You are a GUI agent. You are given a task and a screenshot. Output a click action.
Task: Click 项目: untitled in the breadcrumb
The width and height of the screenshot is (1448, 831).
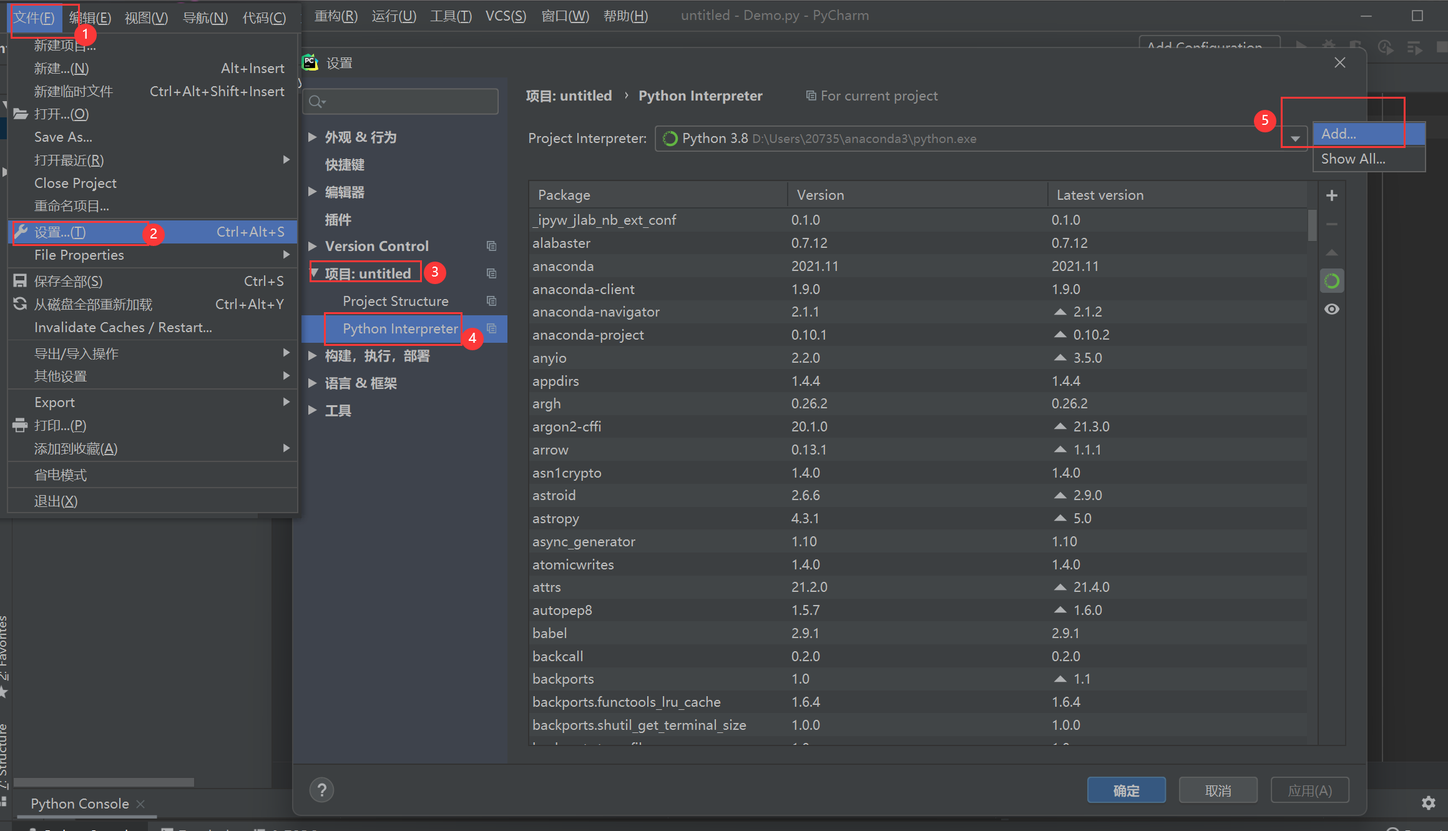click(569, 96)
